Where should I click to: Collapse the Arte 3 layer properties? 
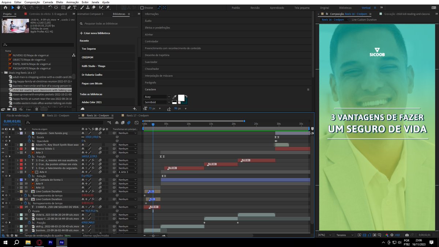tap(18, 153)
